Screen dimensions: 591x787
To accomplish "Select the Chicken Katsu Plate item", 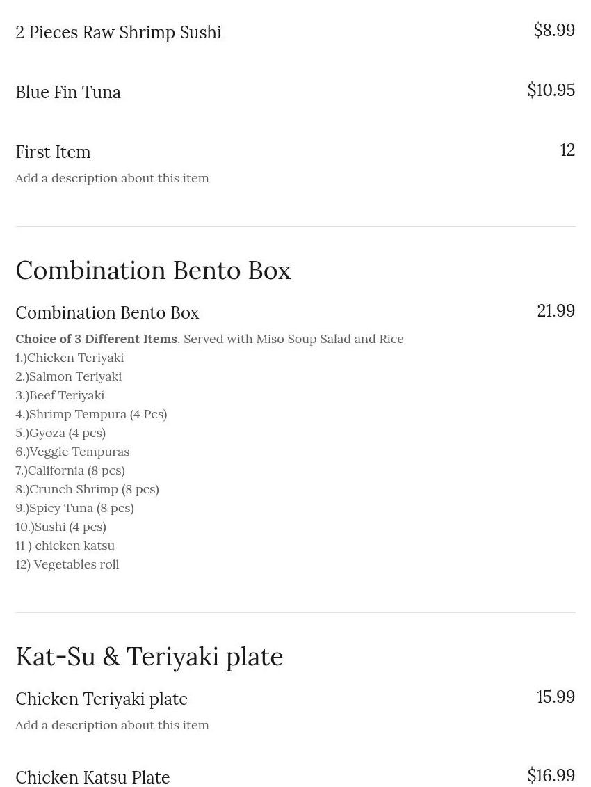I will click(x=92, y=777).
